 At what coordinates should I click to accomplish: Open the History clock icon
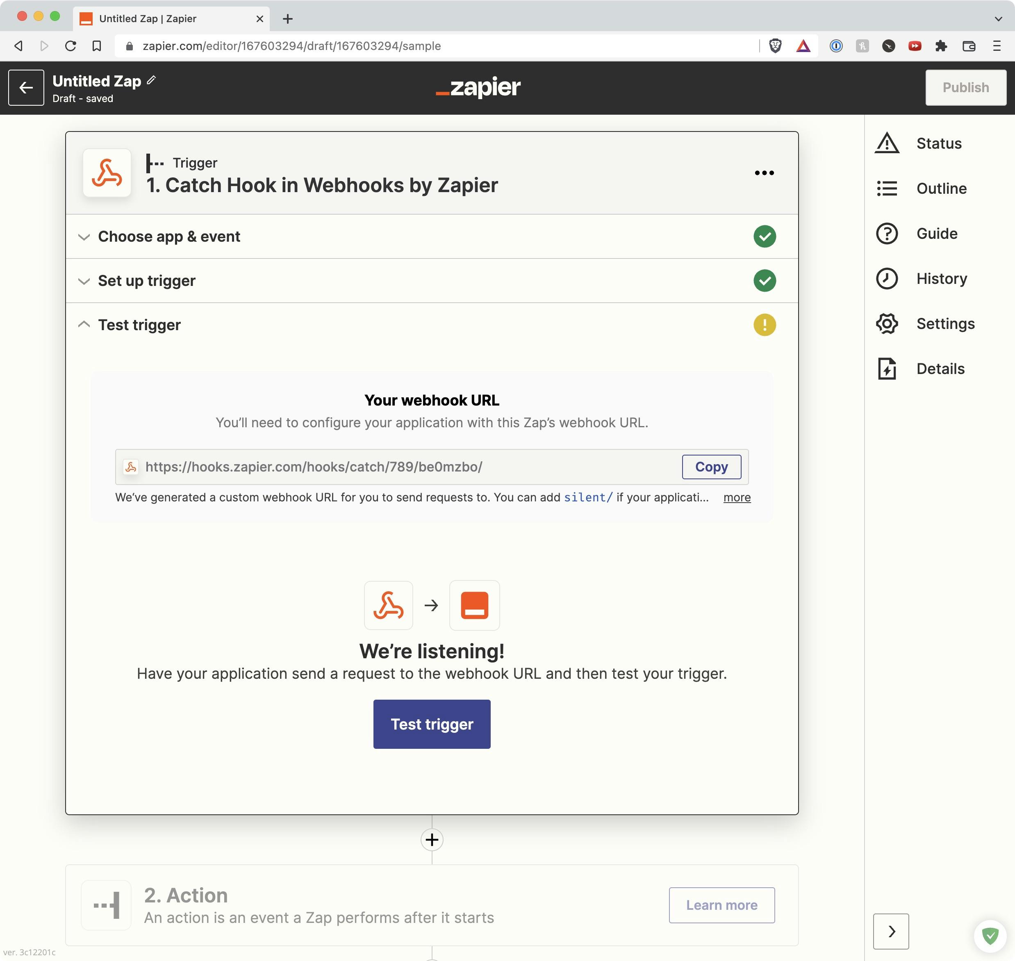click(x=887, y=279)
